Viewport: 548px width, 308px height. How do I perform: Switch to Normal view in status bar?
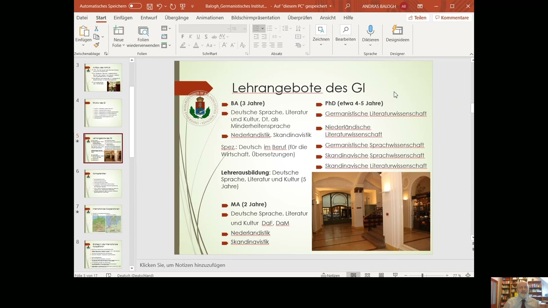pos(353,275)
